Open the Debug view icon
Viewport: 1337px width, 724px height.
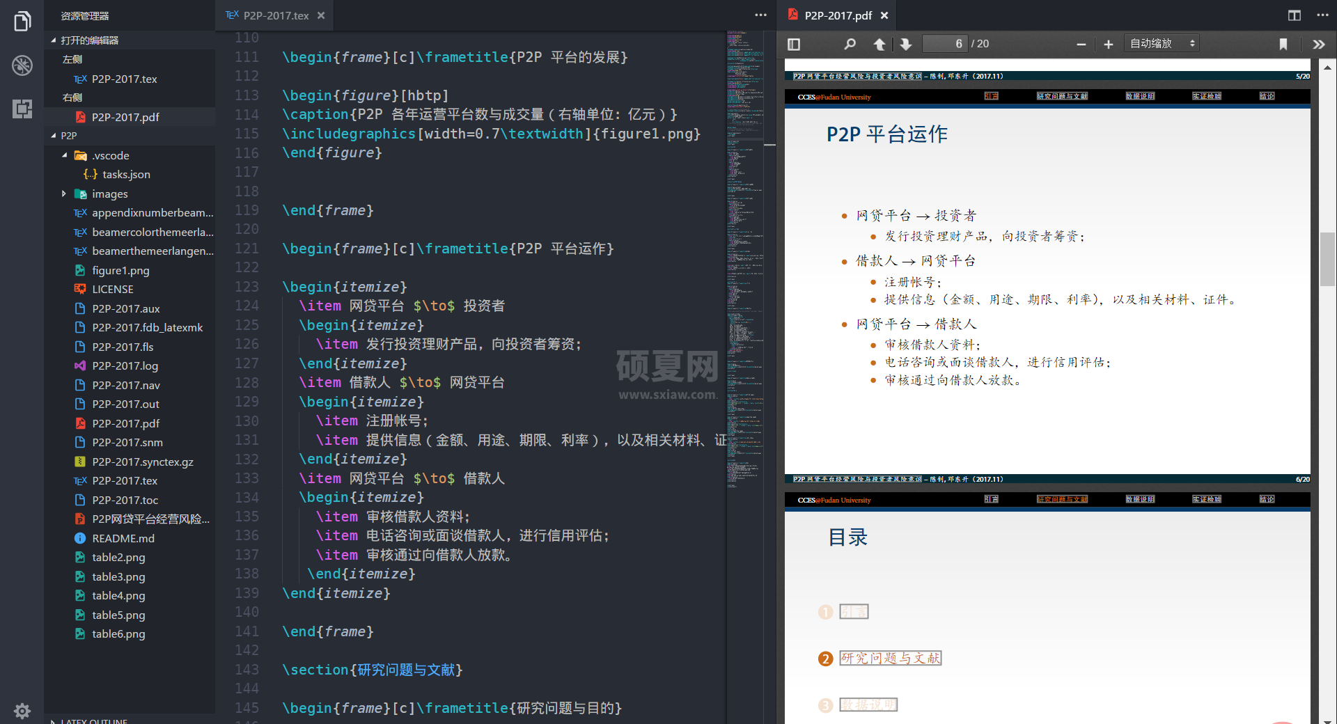coord(22,65)
